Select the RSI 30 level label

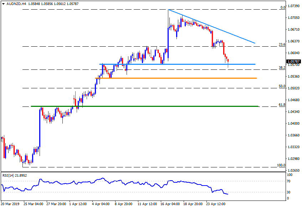[x=288, y=192]
